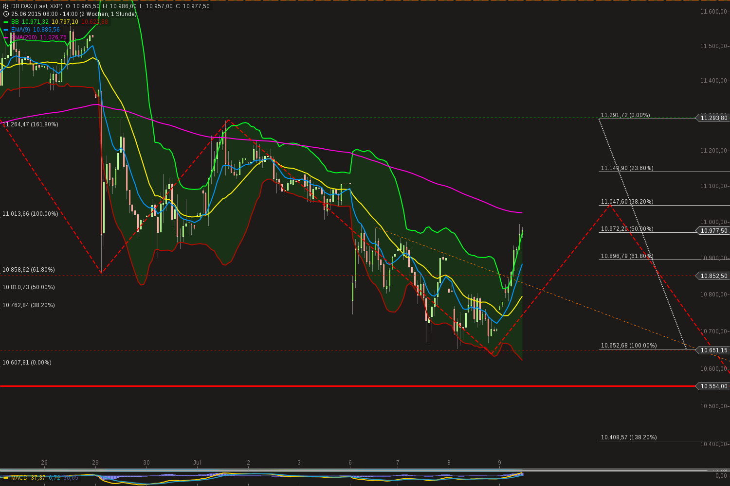This screenshot has height=486, width=730.
Task: Click the Fibonacci label '11.047,60 (38.20%)'
Action: (627, 202)
